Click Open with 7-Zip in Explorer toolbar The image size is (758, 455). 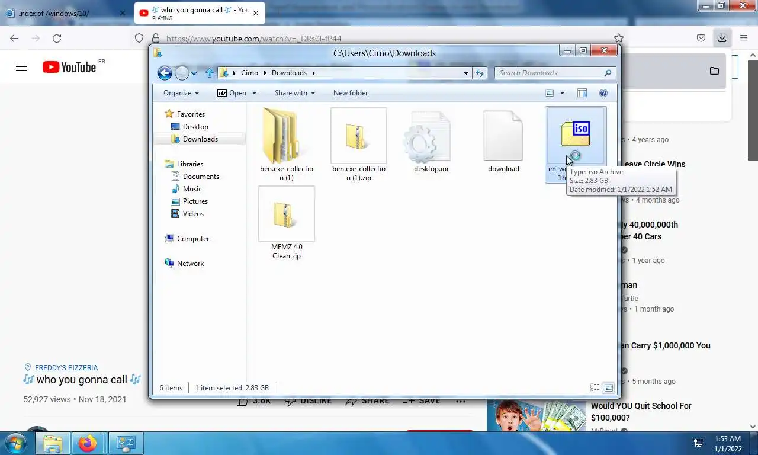pos(232,93)
